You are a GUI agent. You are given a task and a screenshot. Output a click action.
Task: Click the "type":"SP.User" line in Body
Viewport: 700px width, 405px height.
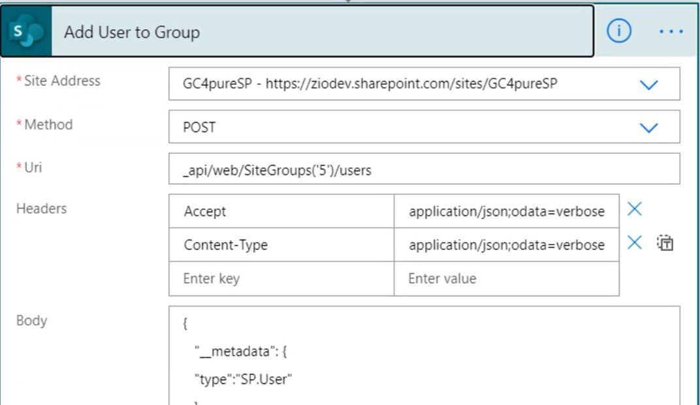(243, 379)
